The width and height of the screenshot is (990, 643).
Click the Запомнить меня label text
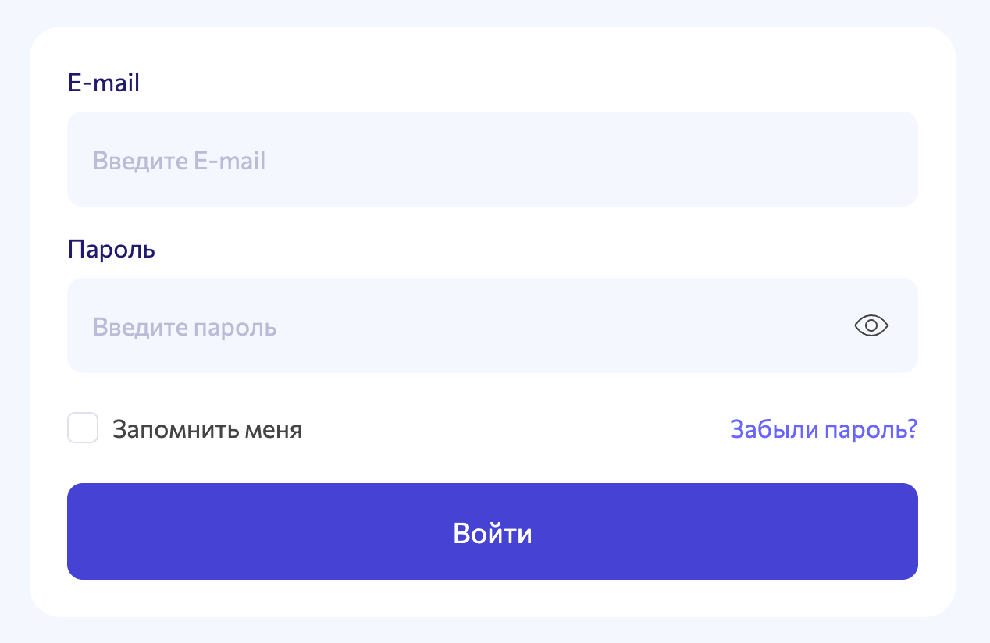click(208, 428)
